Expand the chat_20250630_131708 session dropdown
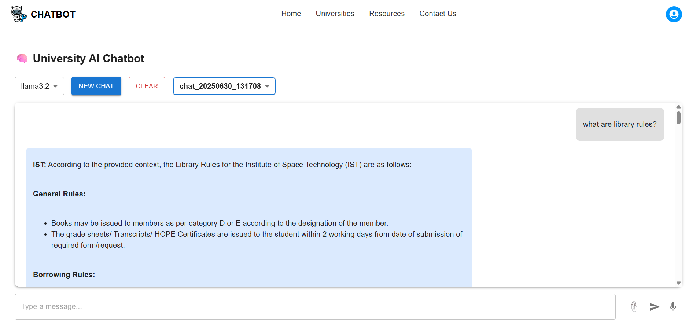Image resolution: width=696 pixels, height=331 pixels. (224, 86)
